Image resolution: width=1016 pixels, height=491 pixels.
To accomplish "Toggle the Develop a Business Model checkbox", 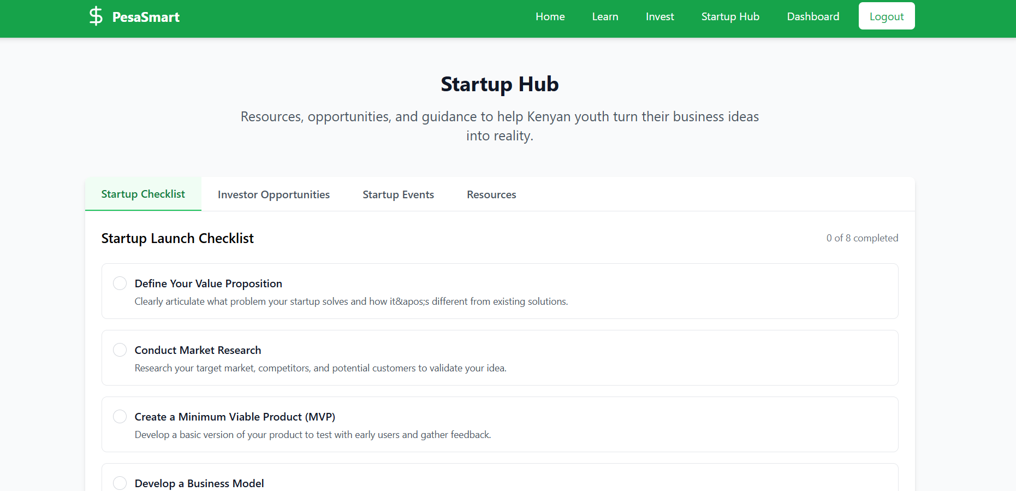I will pos(120,483).
